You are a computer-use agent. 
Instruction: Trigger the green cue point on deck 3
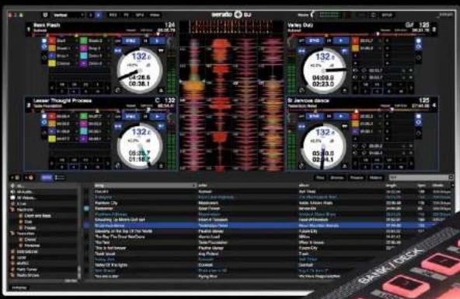click(x=84, y=116)
